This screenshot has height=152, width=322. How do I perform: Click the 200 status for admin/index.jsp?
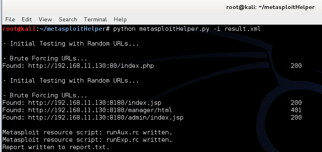pyautogui.click(x=296, y=117)
